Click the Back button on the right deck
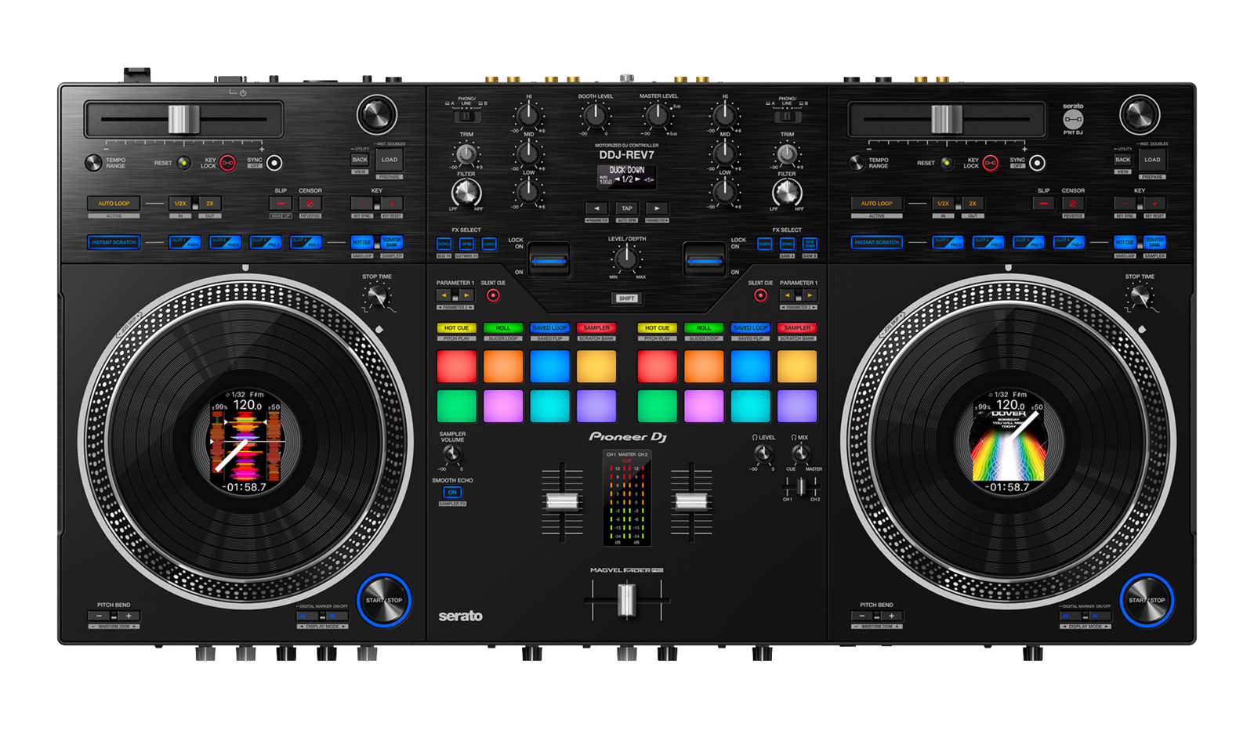The height and width of the screenshot is (730, 1254). coord(1122,160)
